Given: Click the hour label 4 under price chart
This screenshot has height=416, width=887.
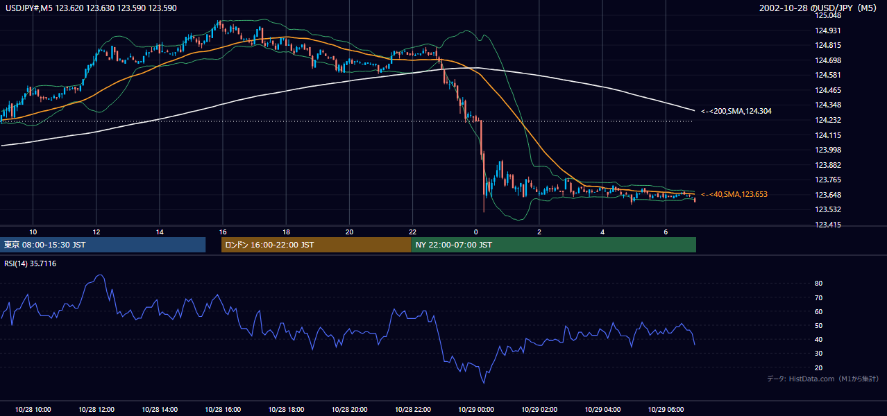Looking at the screenshot, I should 602,231.
